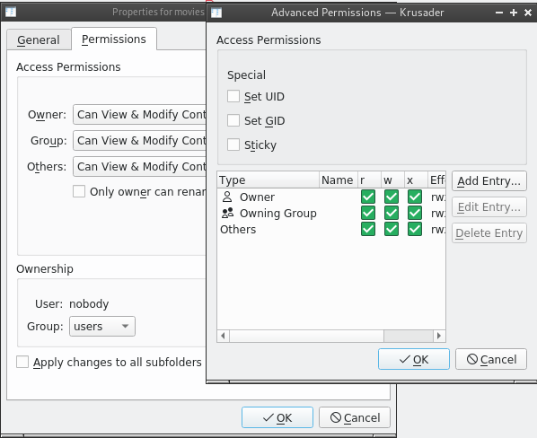
Task: Uncheck Others write permission checkbox
Action: 392,229
